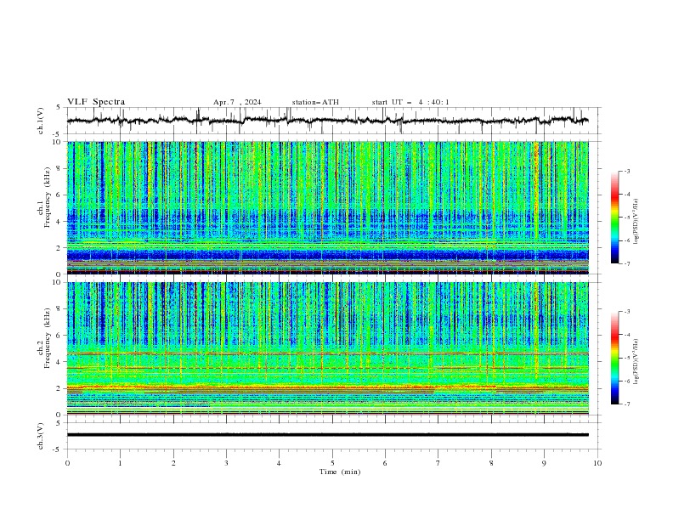Click the ch.2 "Frequency (kHz)" axis label
Image resolution: width=673 pixels, height=520 pixels.
click(x=48, y=338)
